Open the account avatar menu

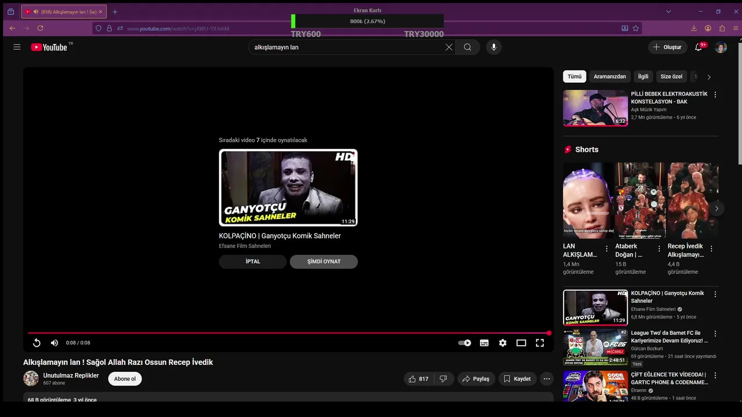721,47
